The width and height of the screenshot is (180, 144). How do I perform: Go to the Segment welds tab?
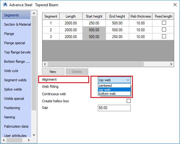pyautogui.click(x=15, y=80)
